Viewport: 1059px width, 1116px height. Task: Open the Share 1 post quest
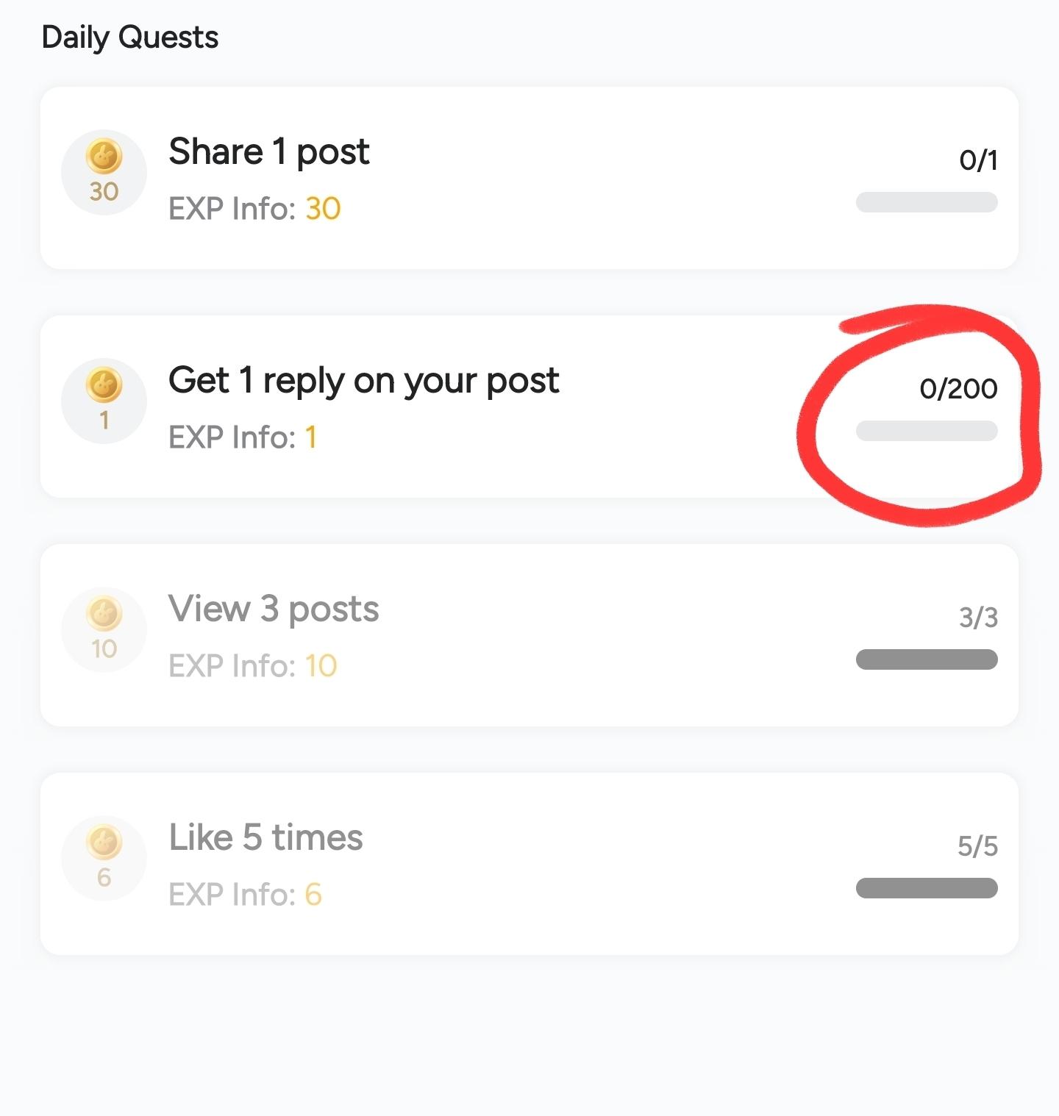point(269,151)
